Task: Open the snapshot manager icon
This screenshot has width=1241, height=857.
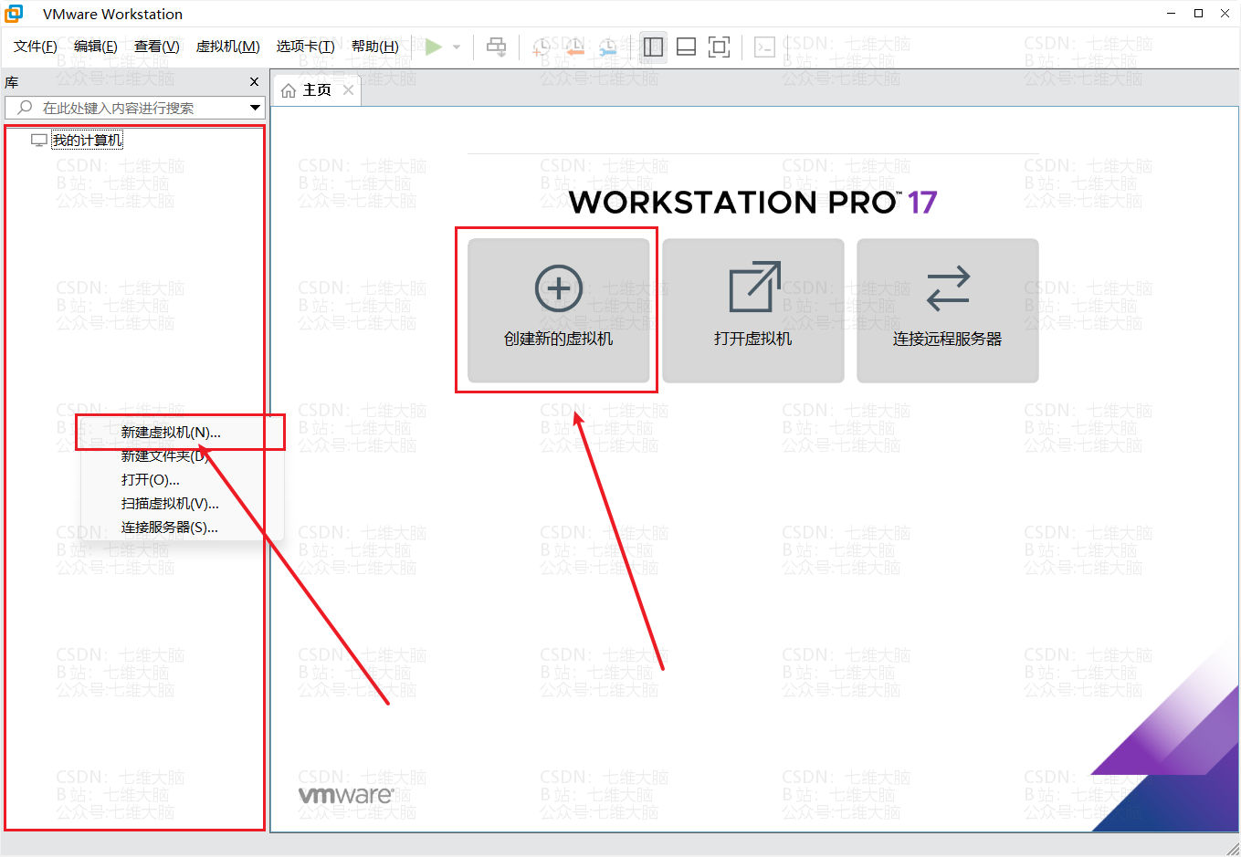Action: click(x=608, y=47)
